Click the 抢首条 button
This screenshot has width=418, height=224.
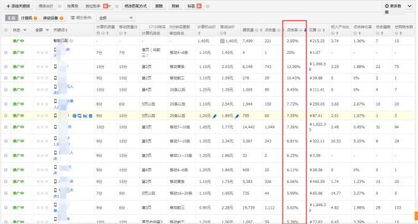pyautogui.click(x=73, y=6)
